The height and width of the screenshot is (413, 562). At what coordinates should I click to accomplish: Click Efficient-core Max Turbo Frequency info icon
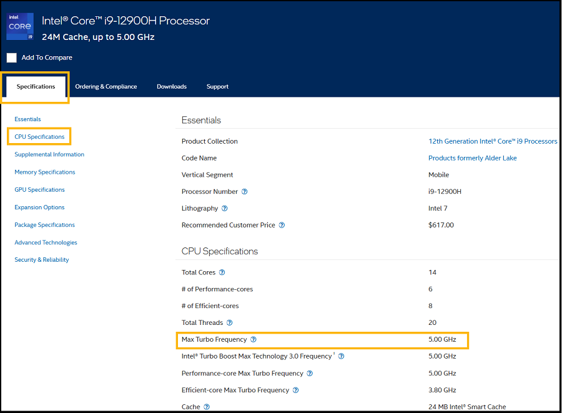point(295,391)
